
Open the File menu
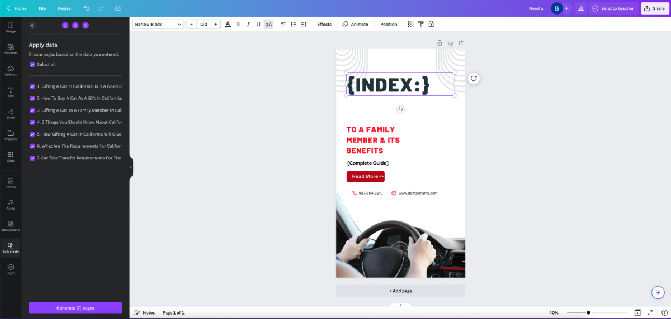[x=42, y=8]
